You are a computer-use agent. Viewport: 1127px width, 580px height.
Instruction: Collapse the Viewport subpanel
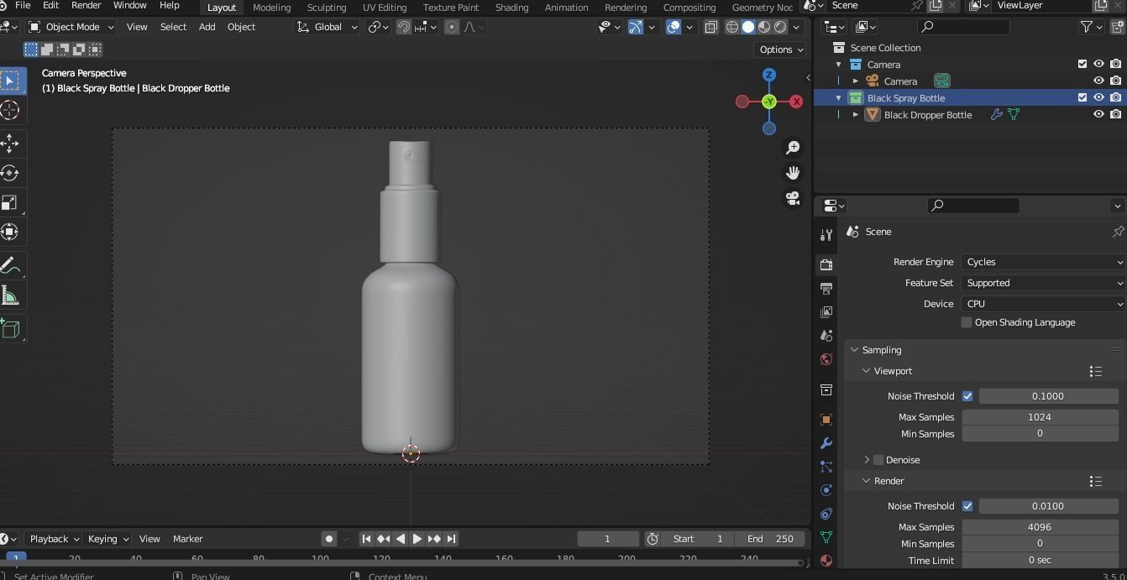point(867,371)
